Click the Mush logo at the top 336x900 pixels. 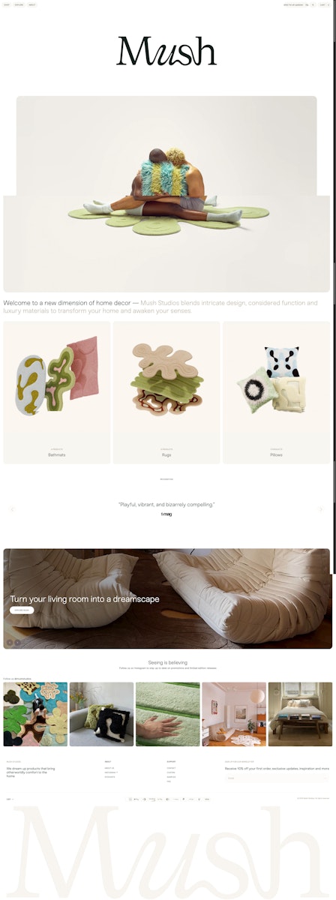[166, 50]
